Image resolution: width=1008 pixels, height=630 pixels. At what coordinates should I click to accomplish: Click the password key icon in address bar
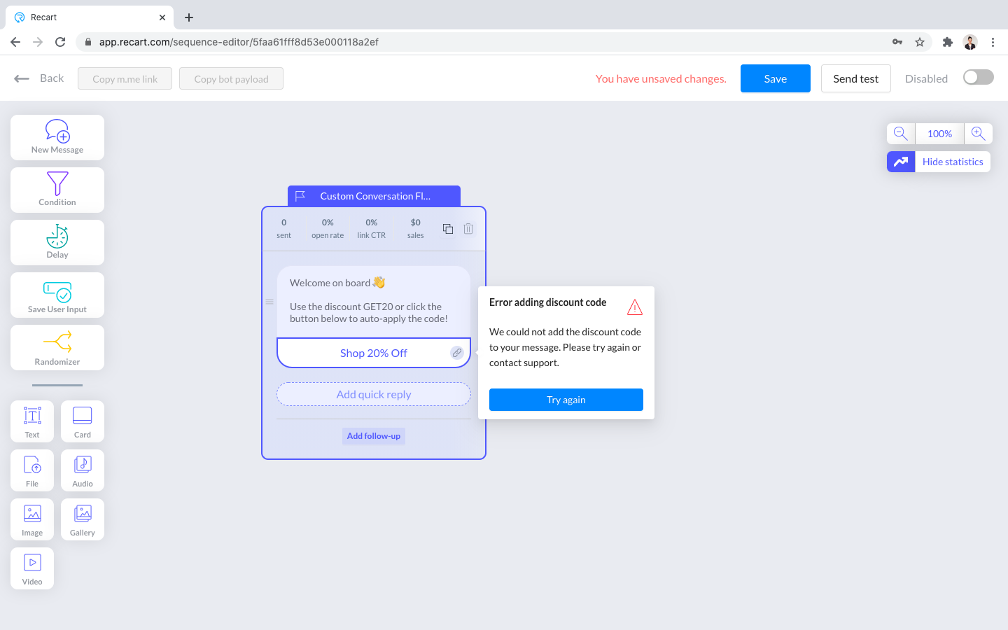point(897,42)
